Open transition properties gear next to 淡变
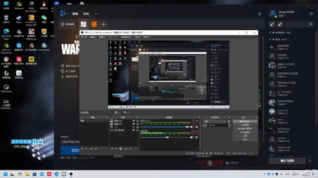318x178 pixels. pyautogui.click(x=229, y=121)
